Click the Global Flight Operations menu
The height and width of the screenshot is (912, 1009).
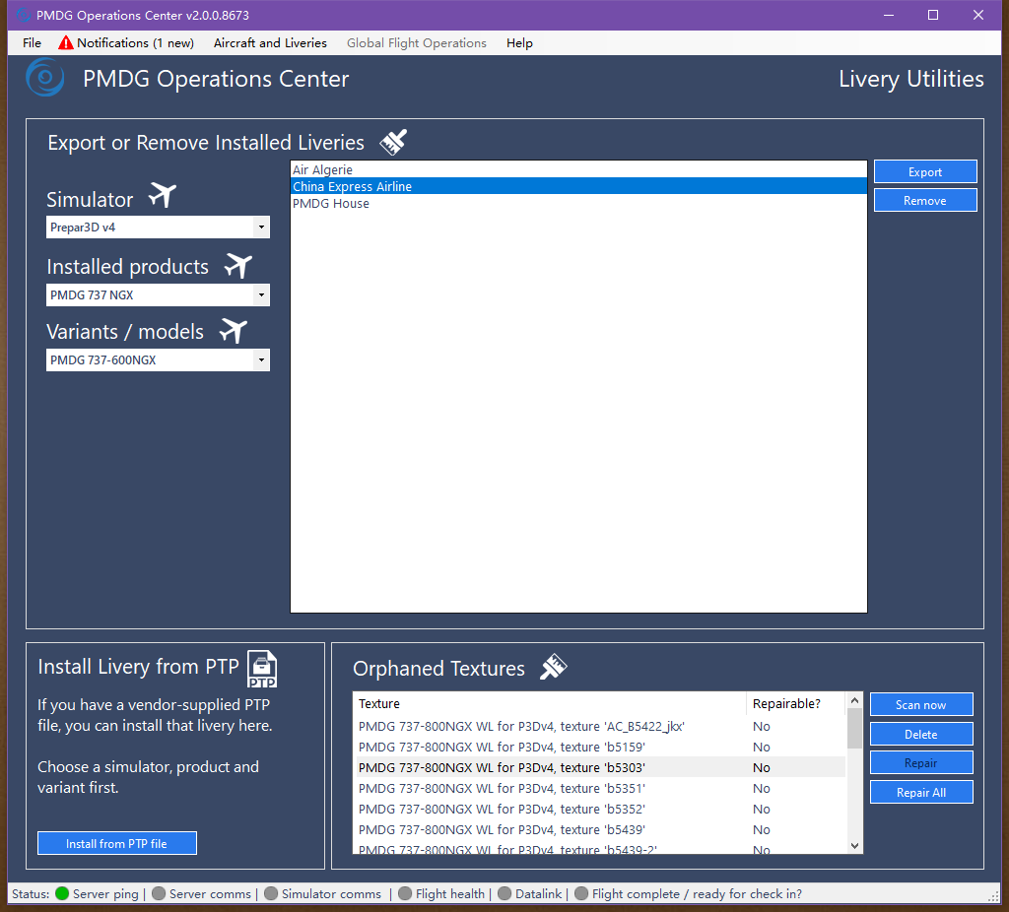tap(417, 43)
